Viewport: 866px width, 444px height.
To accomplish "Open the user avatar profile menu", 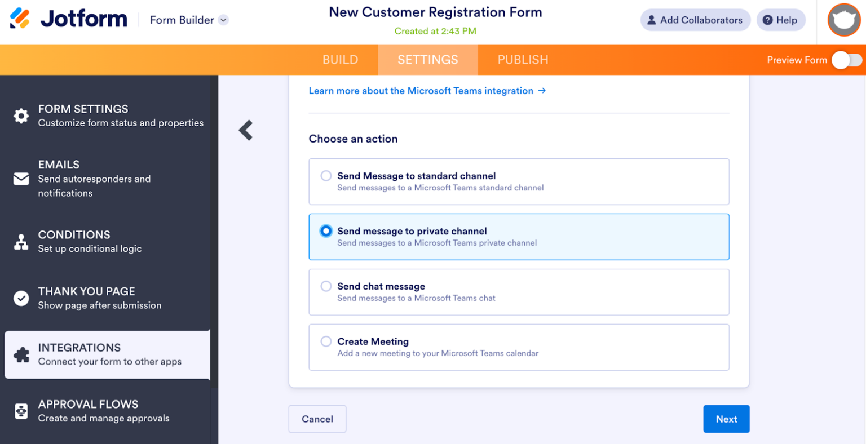I will pos(843,20).
